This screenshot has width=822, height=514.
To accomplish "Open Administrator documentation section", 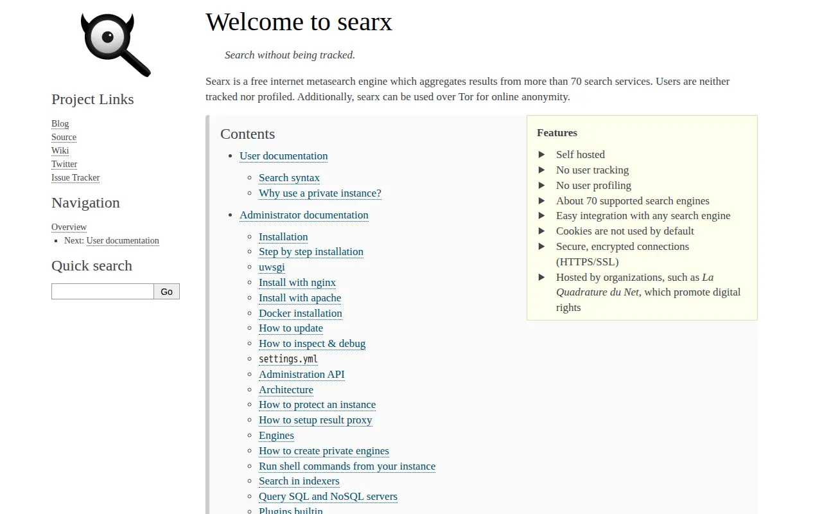I will coord(304,215).
